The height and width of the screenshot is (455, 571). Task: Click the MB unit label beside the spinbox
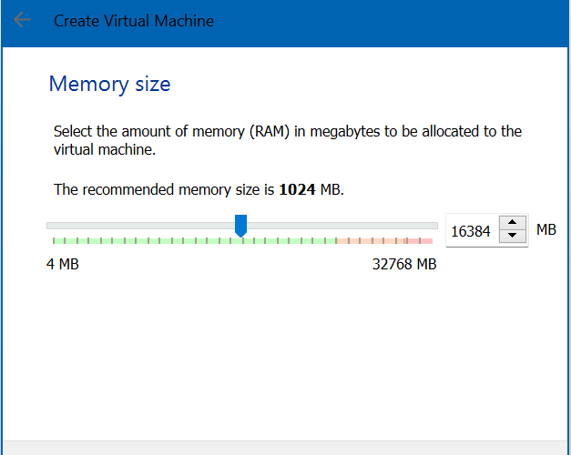(x=546, y=230)
